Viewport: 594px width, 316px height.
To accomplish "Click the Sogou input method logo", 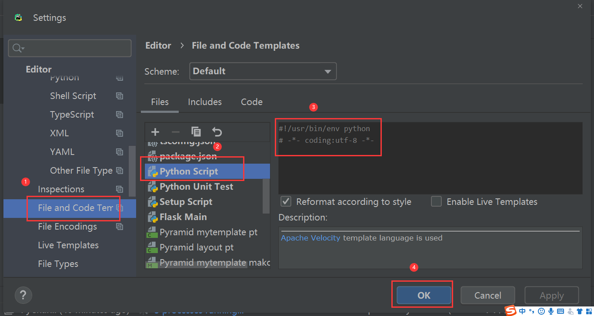I will [511, 311].
